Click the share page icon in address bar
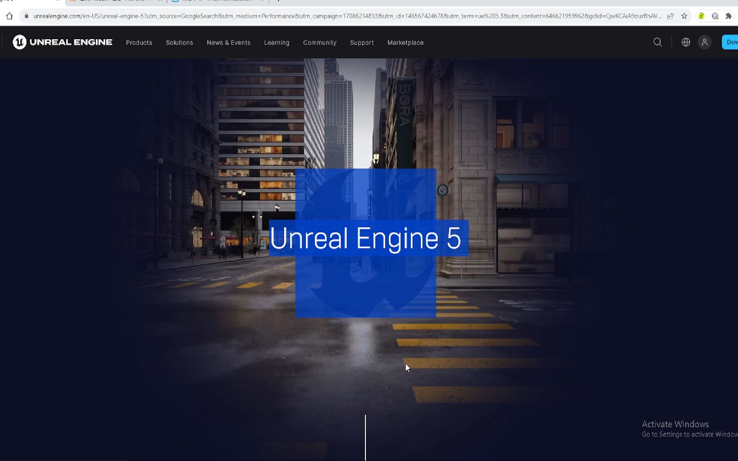The height and width of the screenshot is (461, 738). click(x=671, y=16)
